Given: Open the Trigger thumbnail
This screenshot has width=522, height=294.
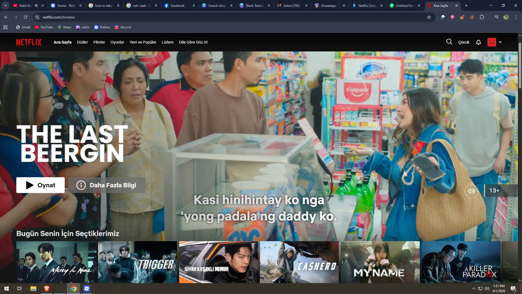Looking at the screenshot, I should (x=138, y=262).
